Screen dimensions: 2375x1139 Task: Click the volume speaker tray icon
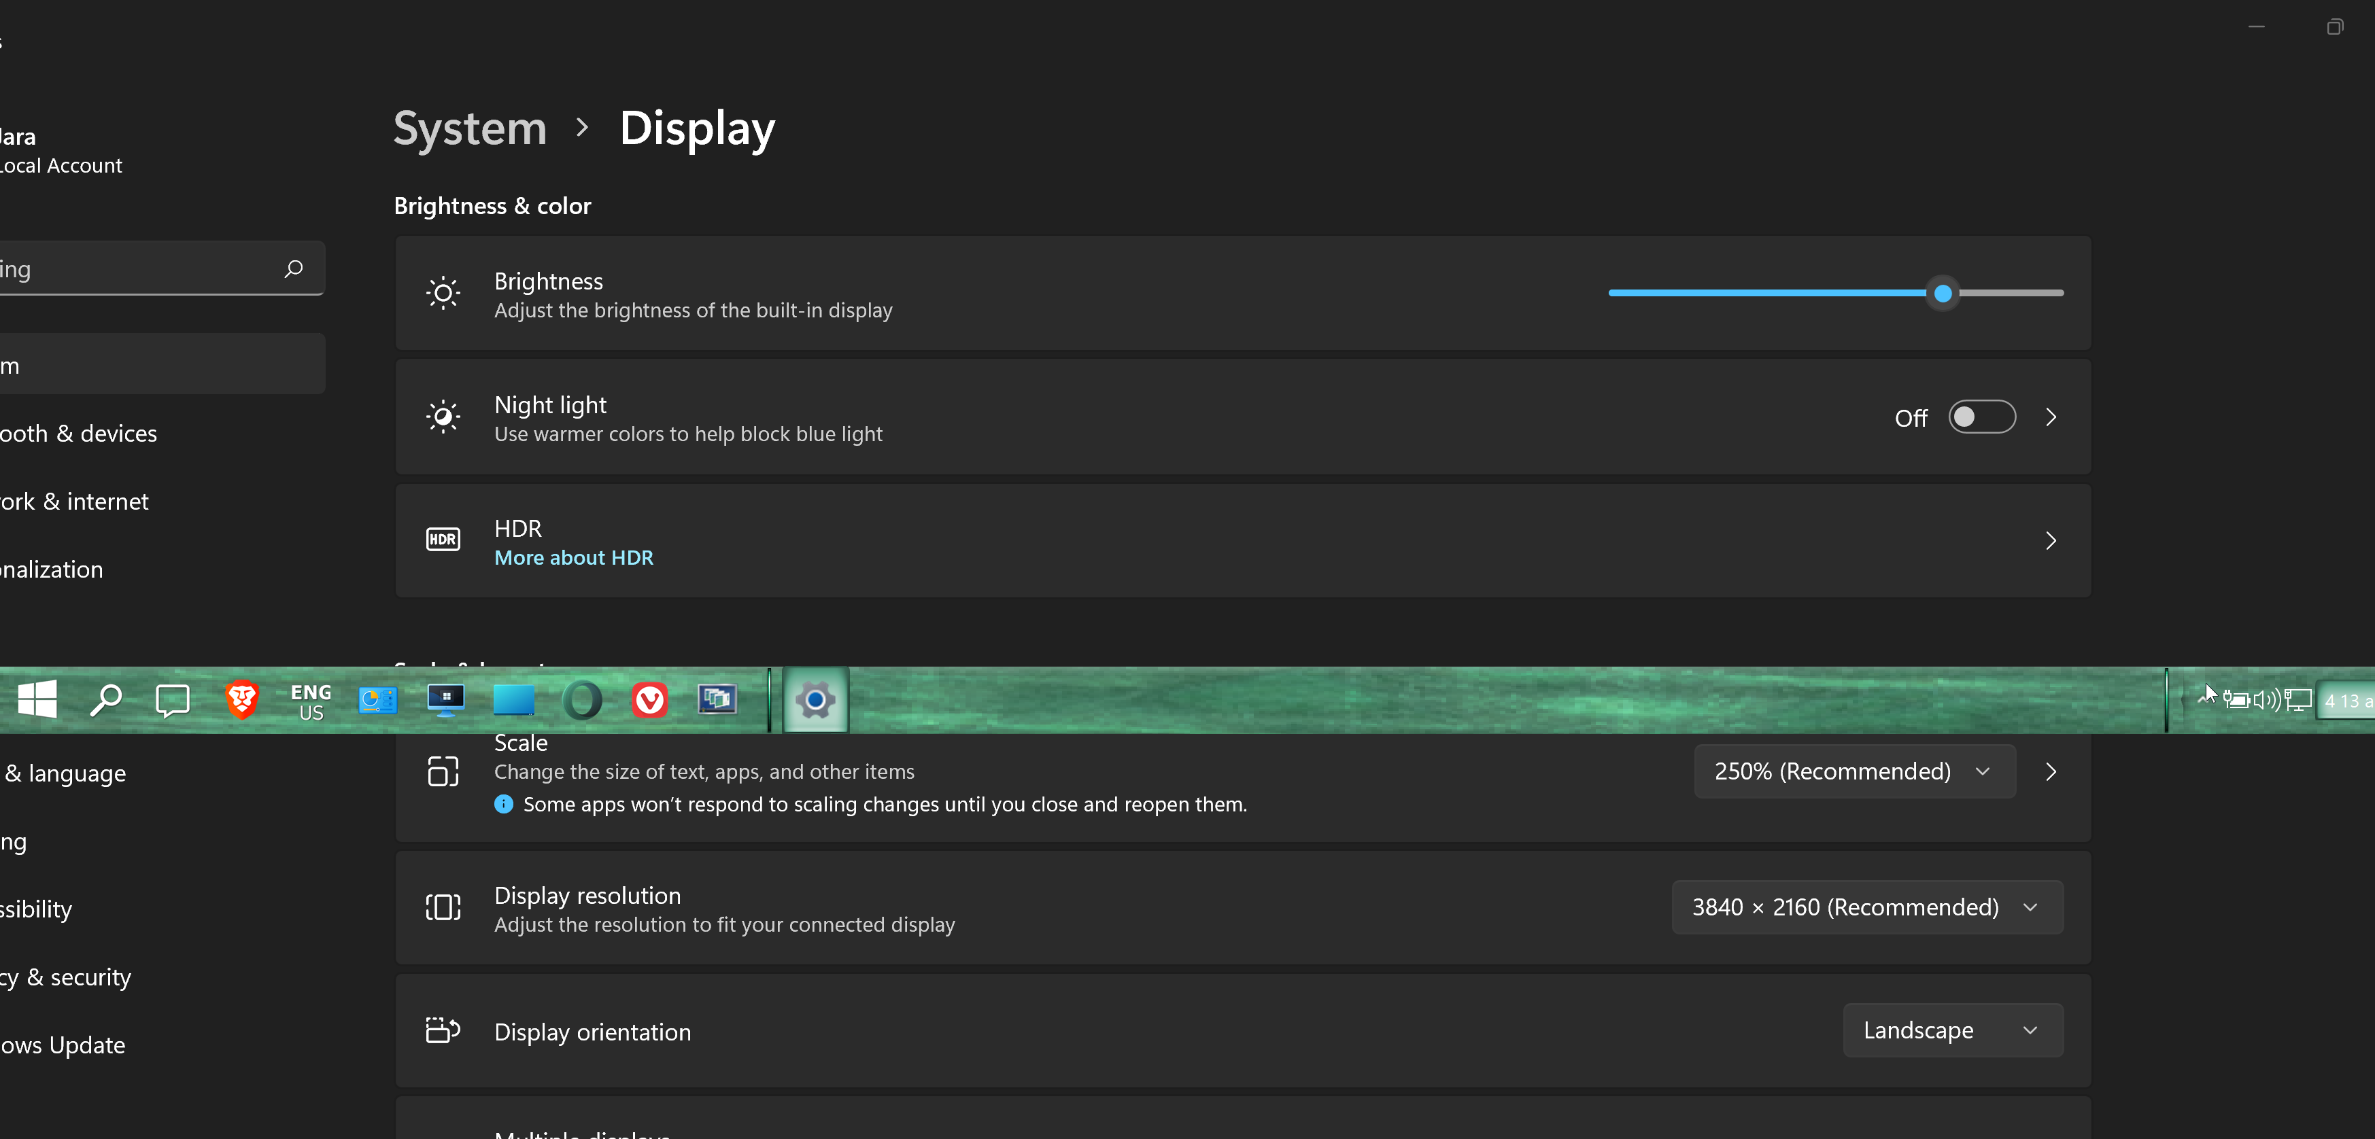2266,701
